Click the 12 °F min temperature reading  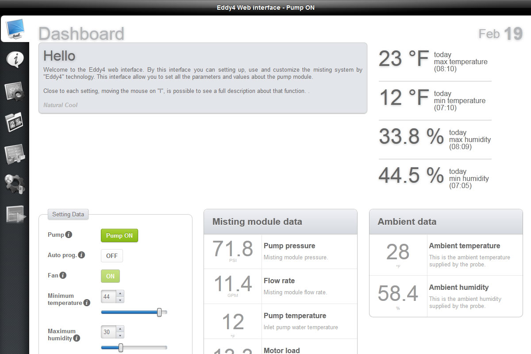[404, 97]
